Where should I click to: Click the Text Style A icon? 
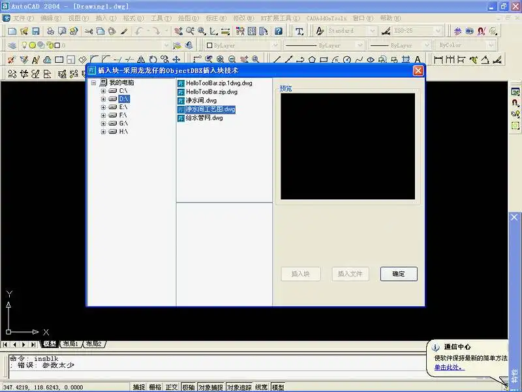320,31
